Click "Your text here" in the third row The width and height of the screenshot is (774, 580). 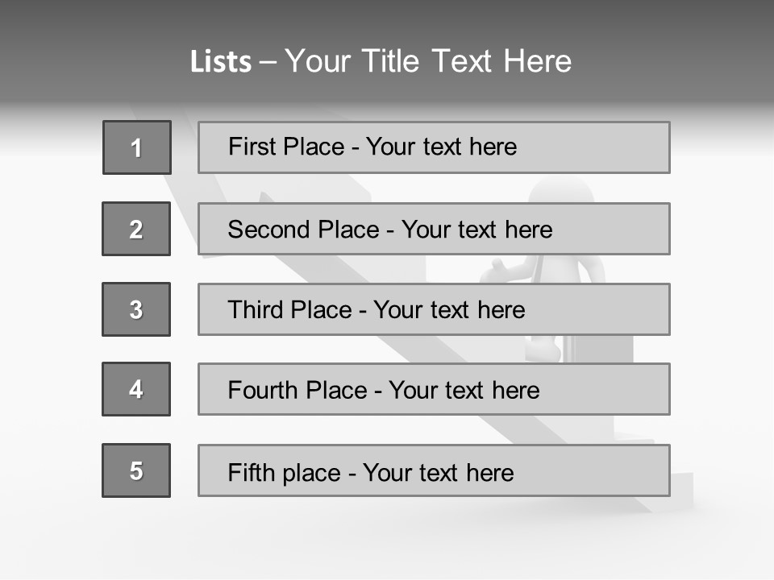pos(449,310)
